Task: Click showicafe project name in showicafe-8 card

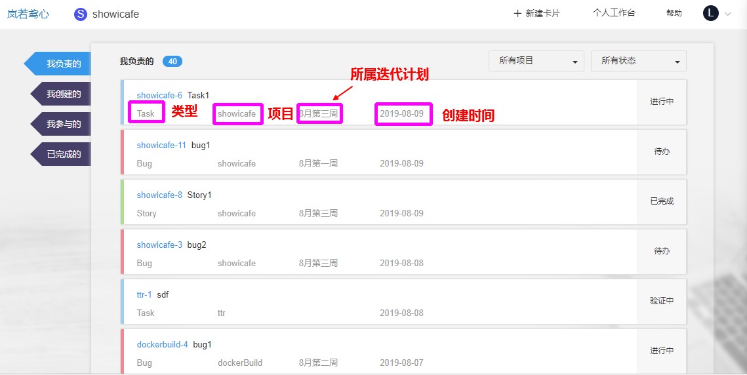Action: coord(237,214)
